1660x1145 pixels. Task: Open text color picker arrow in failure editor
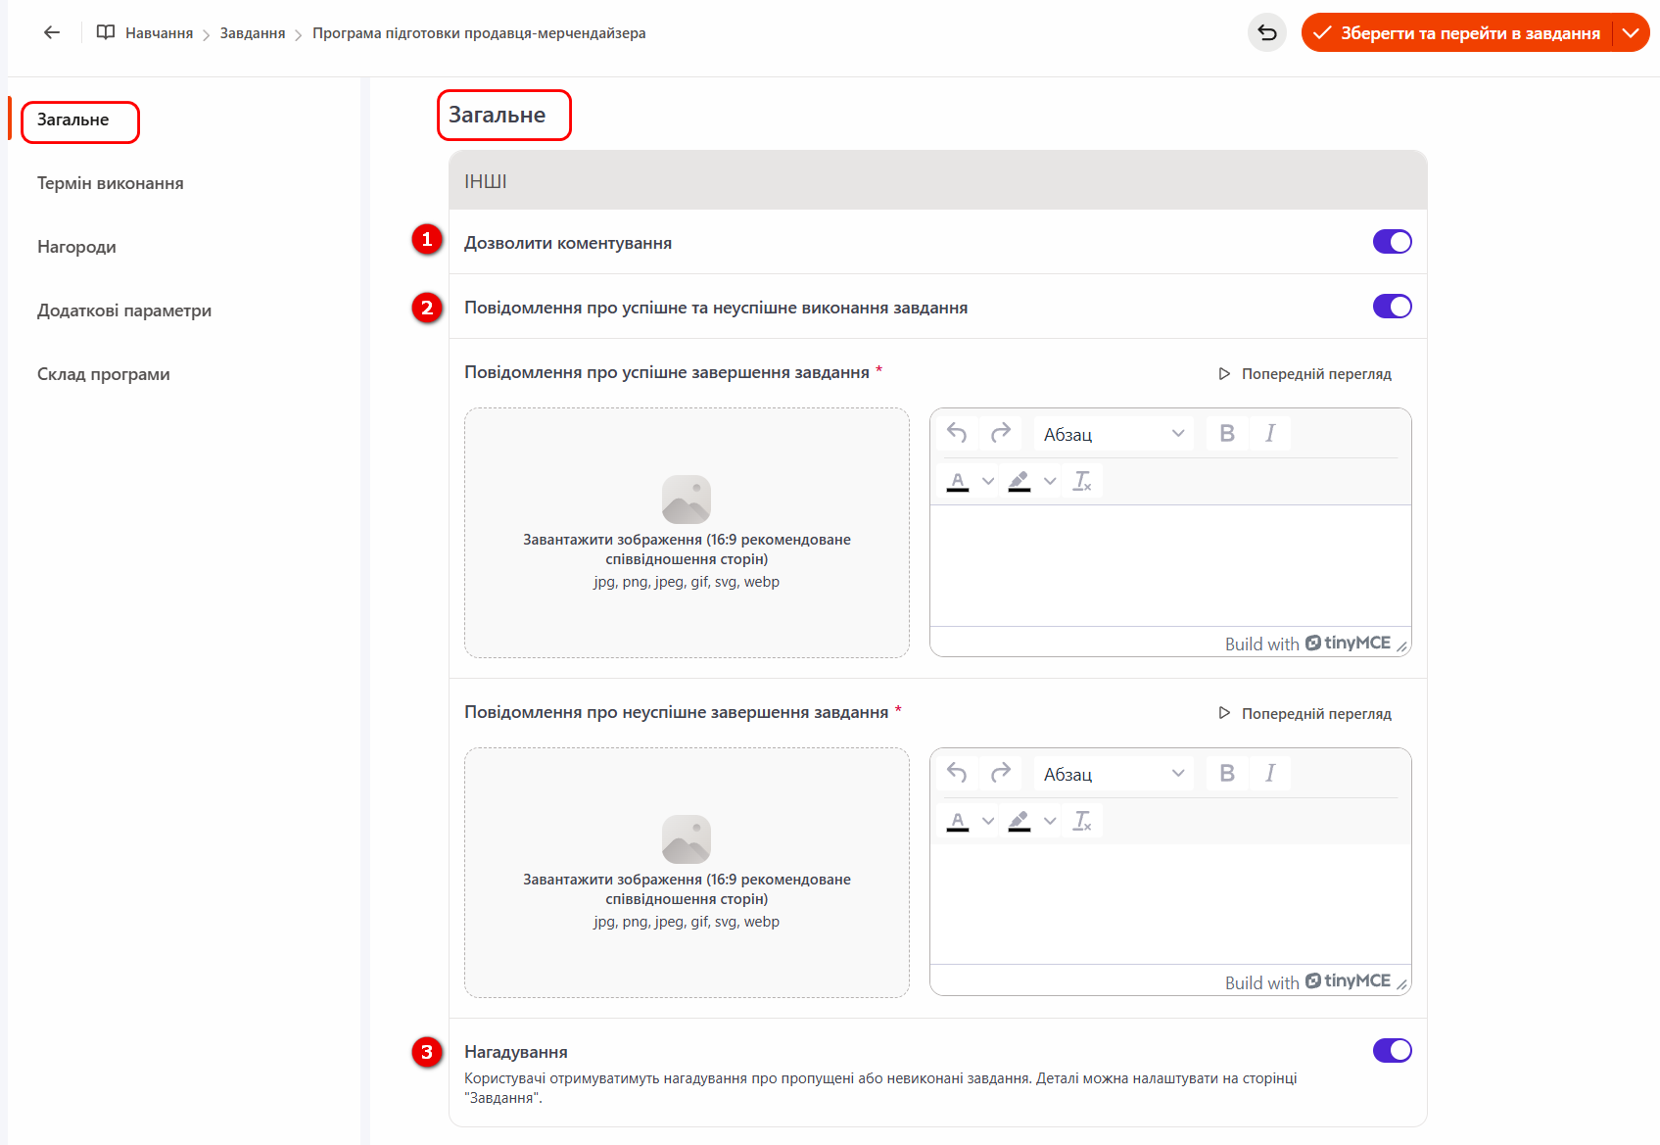pyautogui.click(x=988, y=821)
